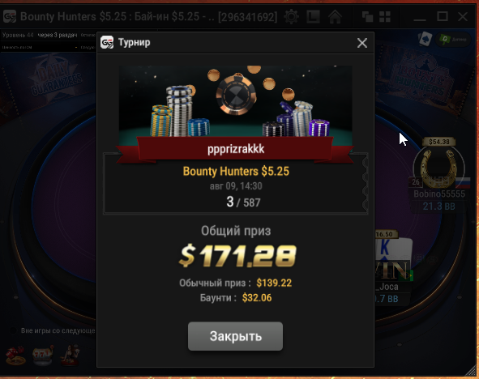479x379 pixels.
Task: Click the green deal button near top right
Action: (453, 40)
